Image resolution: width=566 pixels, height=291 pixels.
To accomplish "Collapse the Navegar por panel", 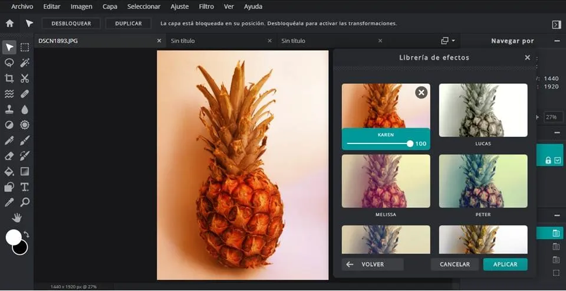I will click(x=557, y=41).
